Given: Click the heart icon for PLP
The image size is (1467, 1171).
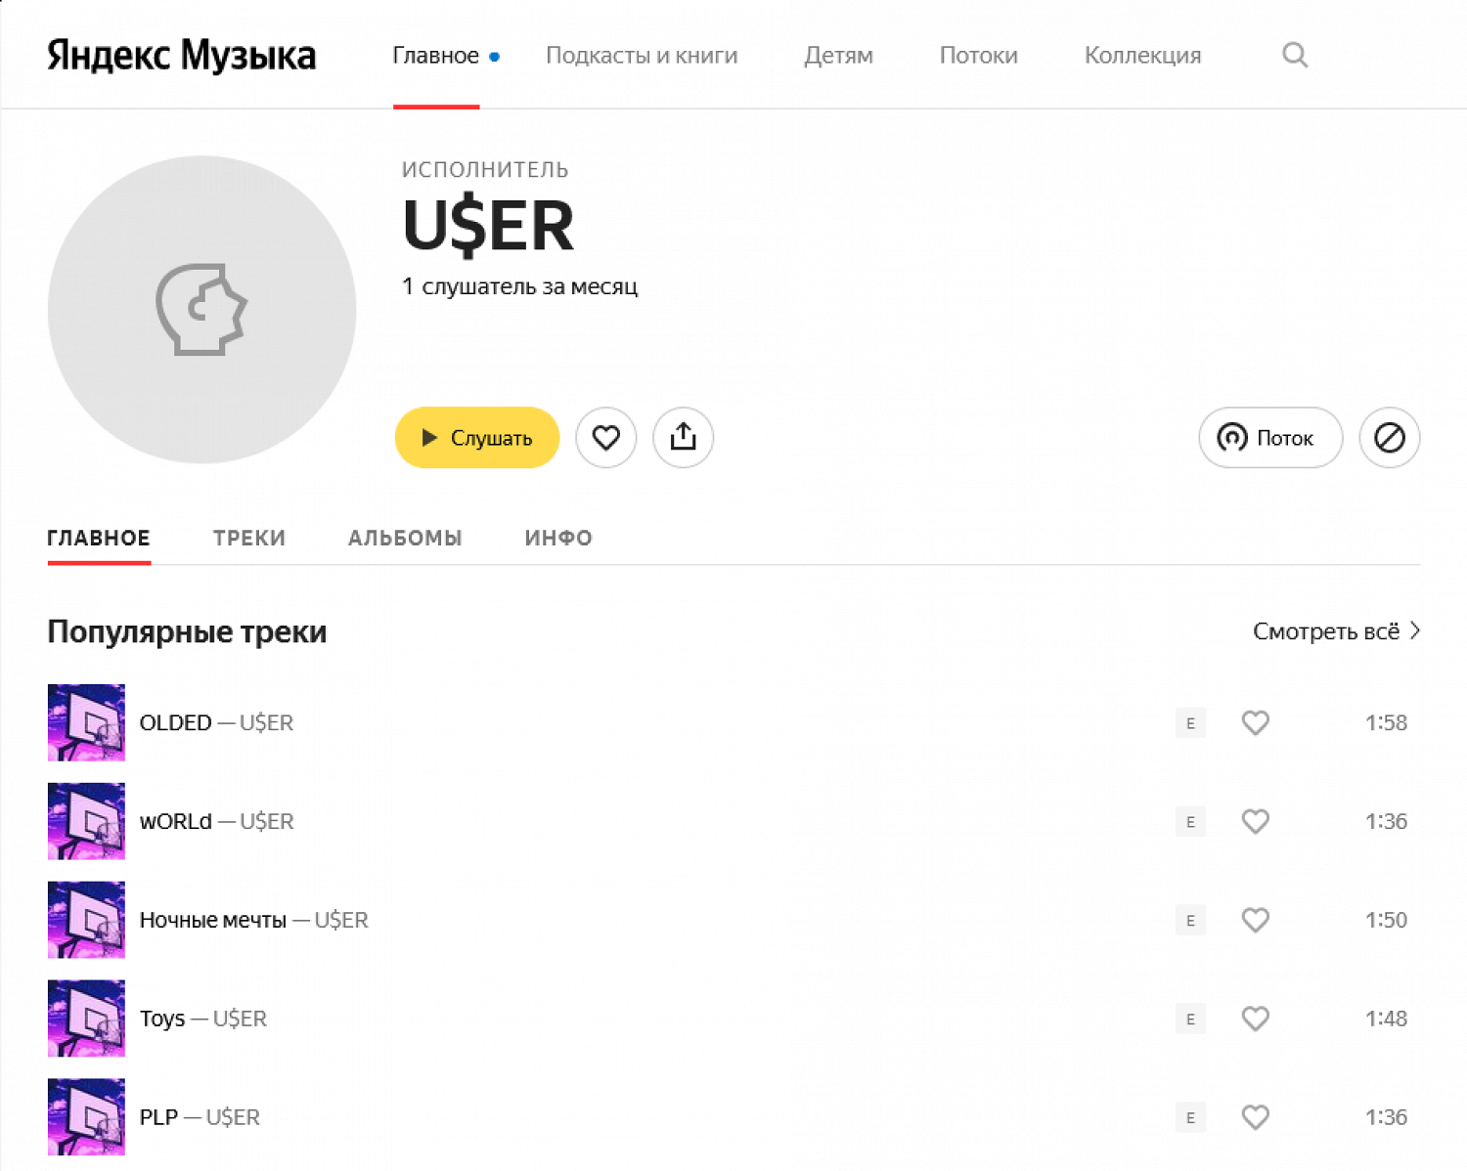Looking at the screenshot, I should pyautogui.click(x=1255, y=1117).
